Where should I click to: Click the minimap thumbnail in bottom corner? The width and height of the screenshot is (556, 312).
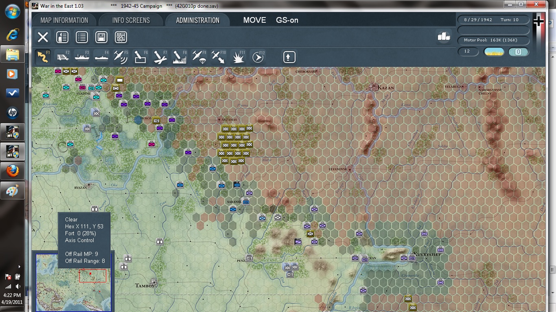73,283
